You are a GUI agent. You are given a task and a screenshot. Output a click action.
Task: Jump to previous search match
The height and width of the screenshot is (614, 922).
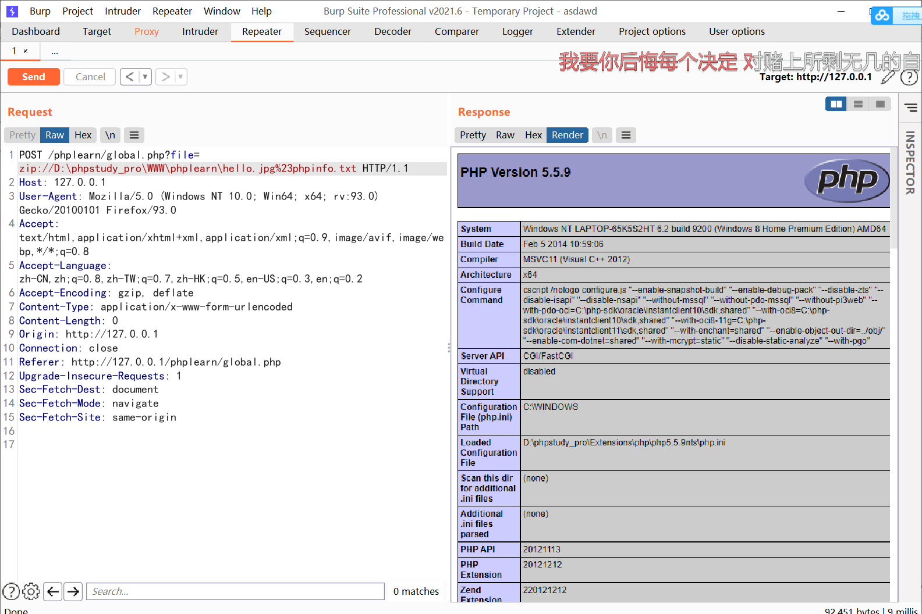[53, 591]
